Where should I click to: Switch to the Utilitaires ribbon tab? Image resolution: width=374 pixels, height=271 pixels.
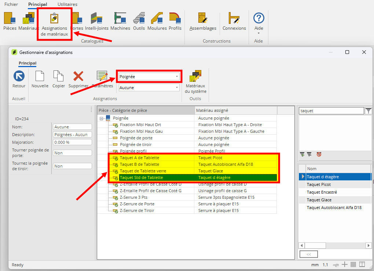pyautogui.click(x=67, y=4)
